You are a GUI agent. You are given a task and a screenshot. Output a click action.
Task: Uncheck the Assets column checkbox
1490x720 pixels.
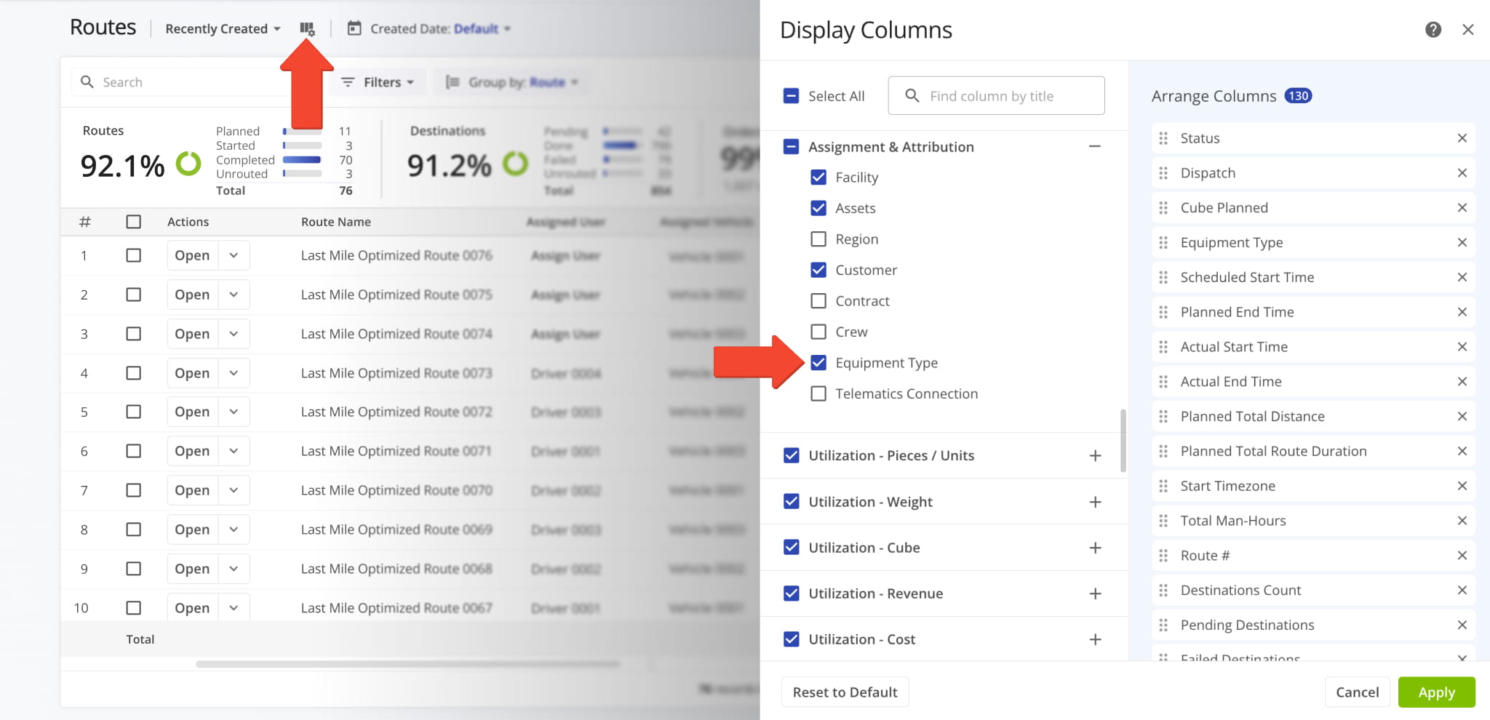click(818, 208)
